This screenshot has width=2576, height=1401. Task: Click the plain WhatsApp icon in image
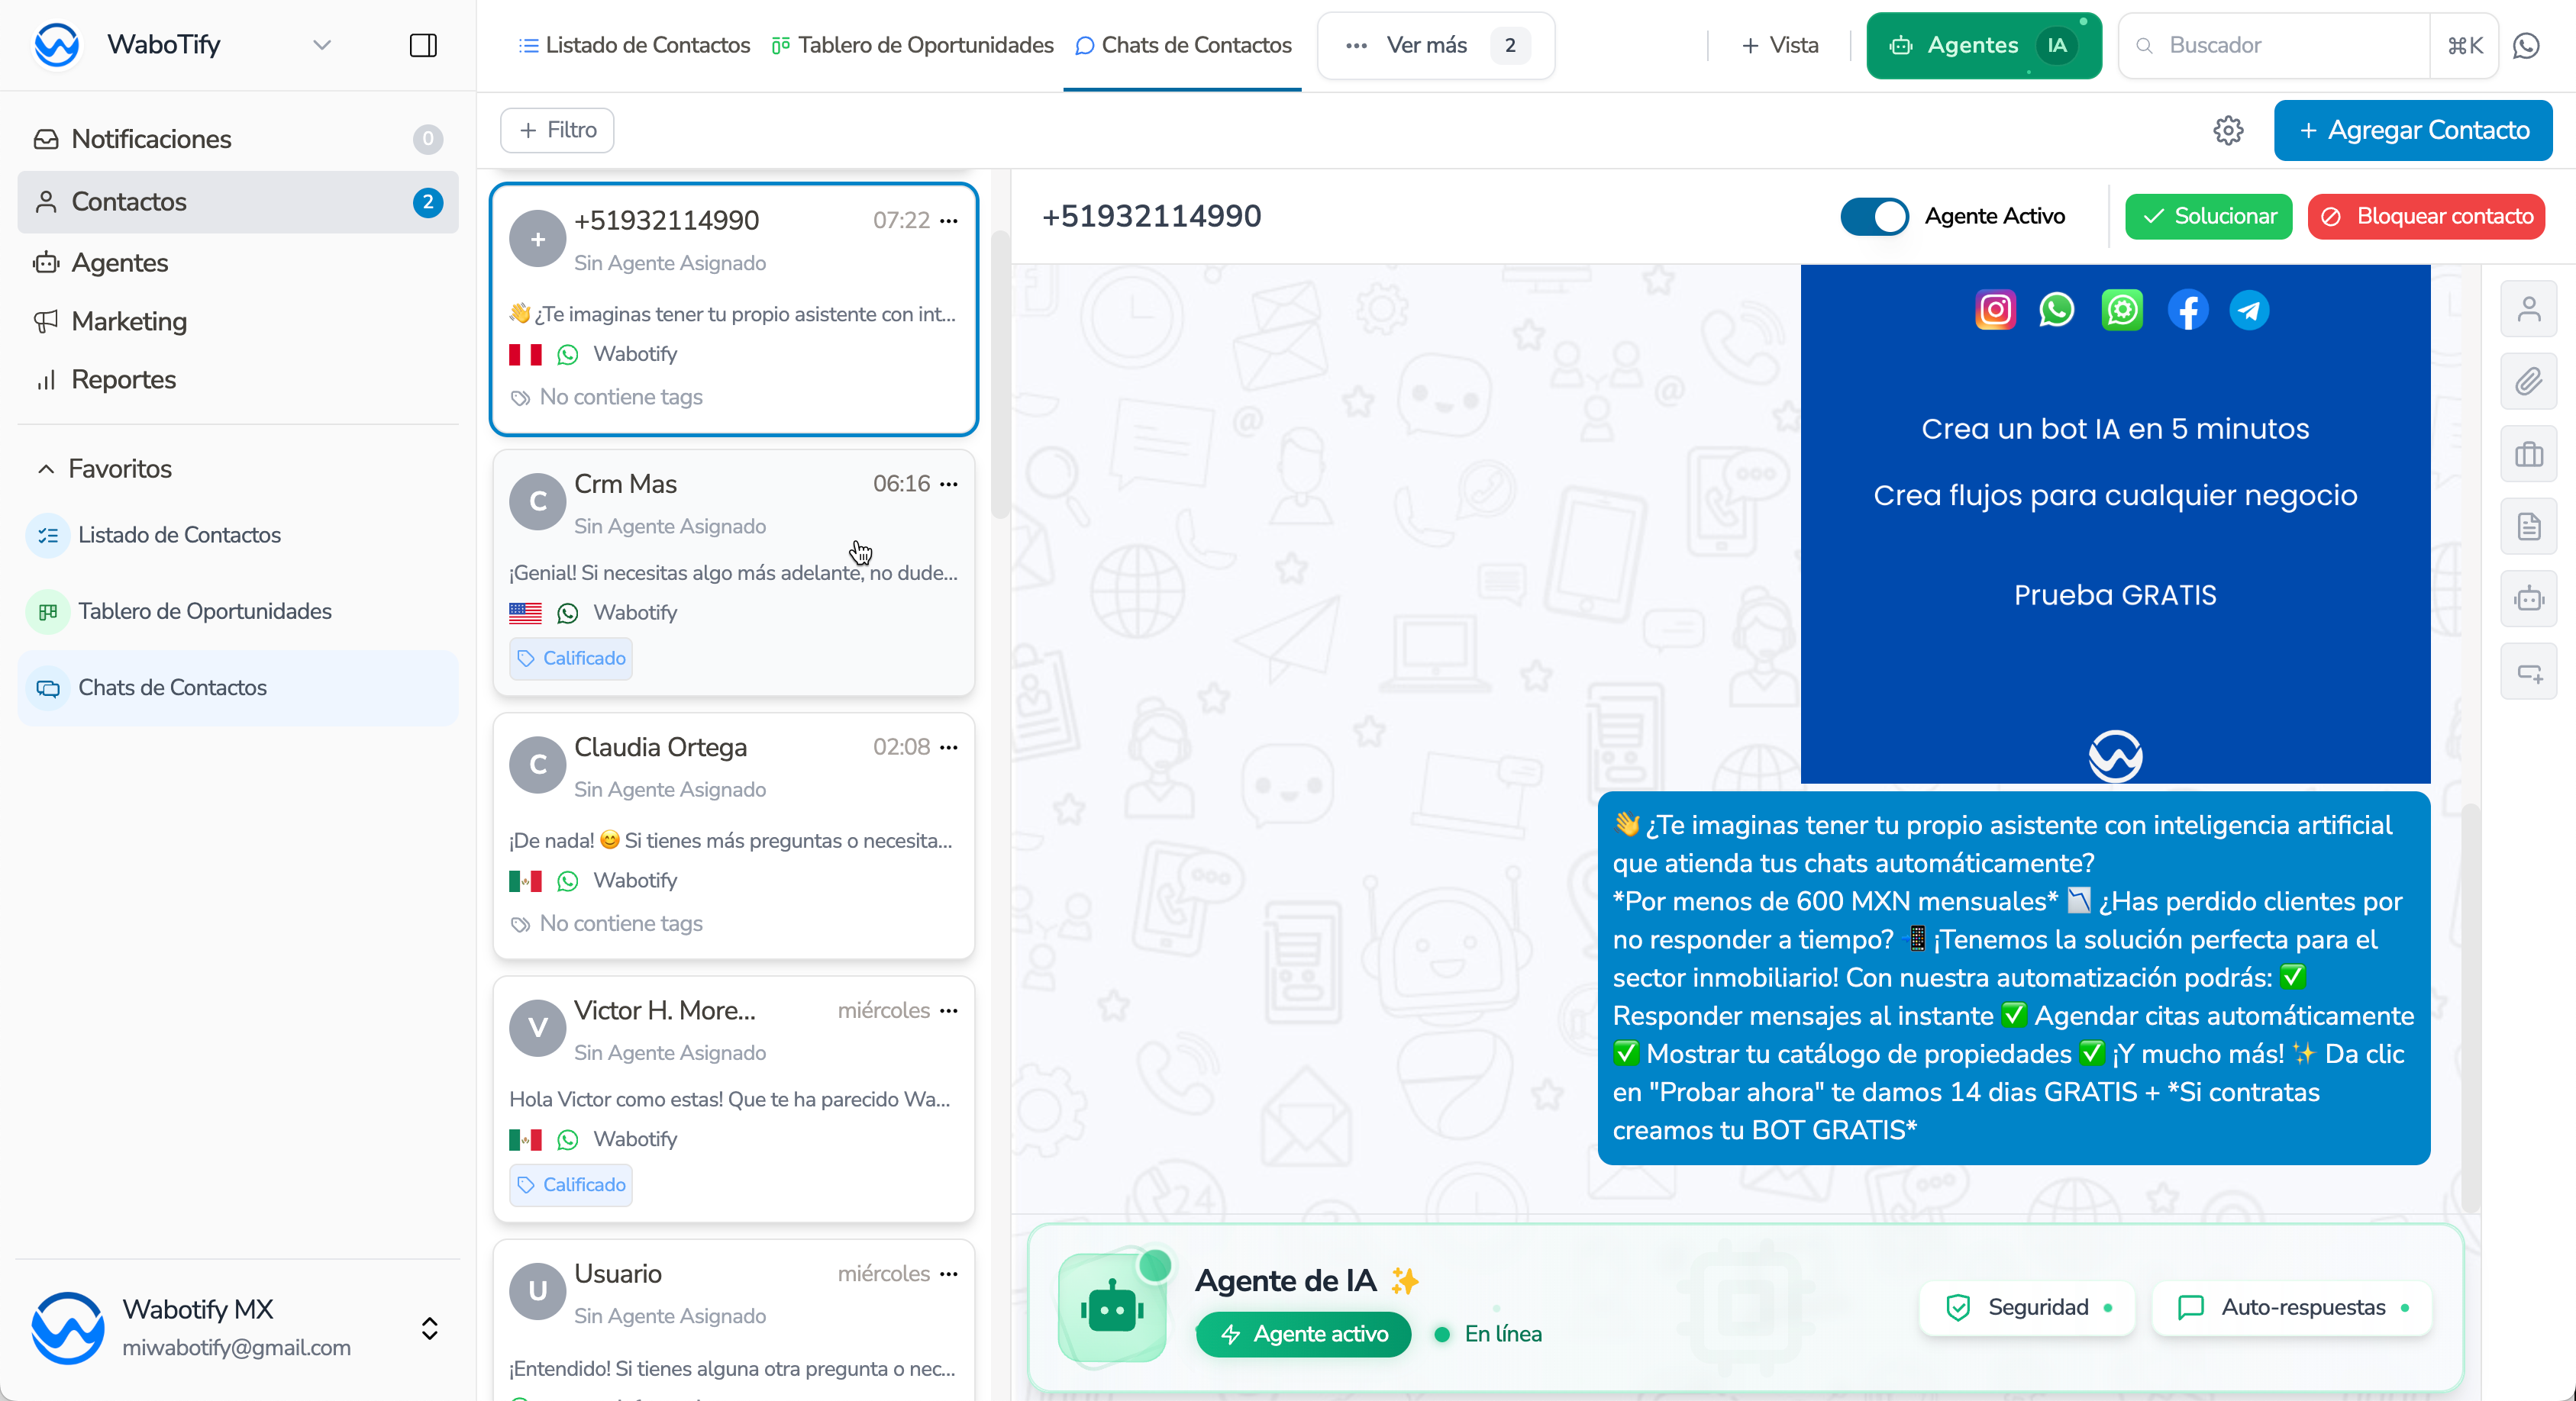pyautogui.click(x=2056, y=310)
